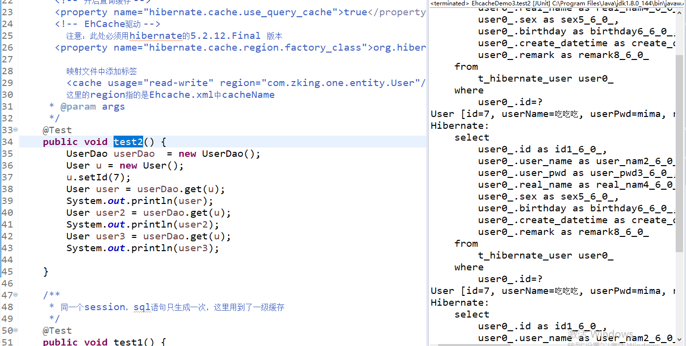Image resolution: width=686 pixels, height=346 pixels.
Task: Place cursor on the @Test annotation
Action: (x=57, y=130)
